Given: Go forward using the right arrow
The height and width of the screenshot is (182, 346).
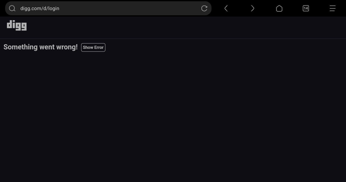Looking at the screenshot, I should (x=253, y=8).
